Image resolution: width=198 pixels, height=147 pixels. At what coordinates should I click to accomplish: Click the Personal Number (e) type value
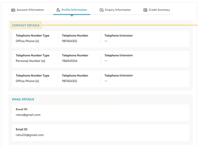[30, 61]
